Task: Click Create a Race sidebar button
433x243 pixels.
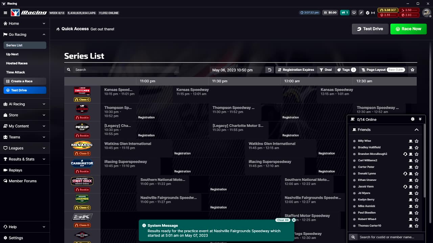Action: pyautogui.click(x=25, y=81)
